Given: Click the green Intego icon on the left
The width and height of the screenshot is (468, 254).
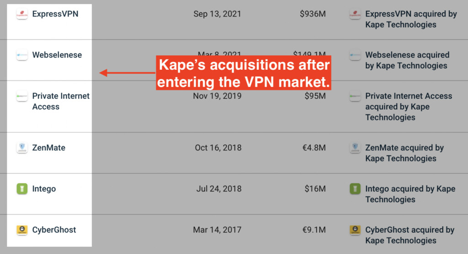Looking at the screenshot, I should (x=22, y=189).
